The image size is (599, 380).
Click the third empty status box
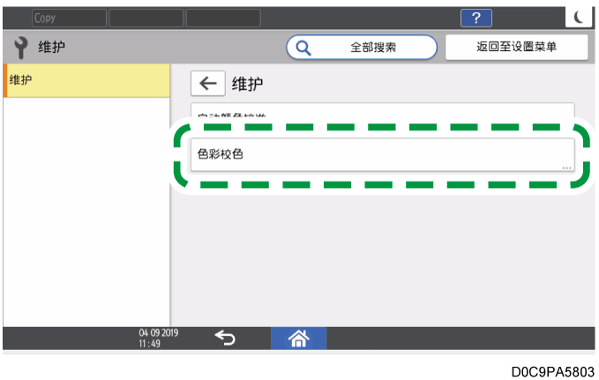tap(223, 18)
